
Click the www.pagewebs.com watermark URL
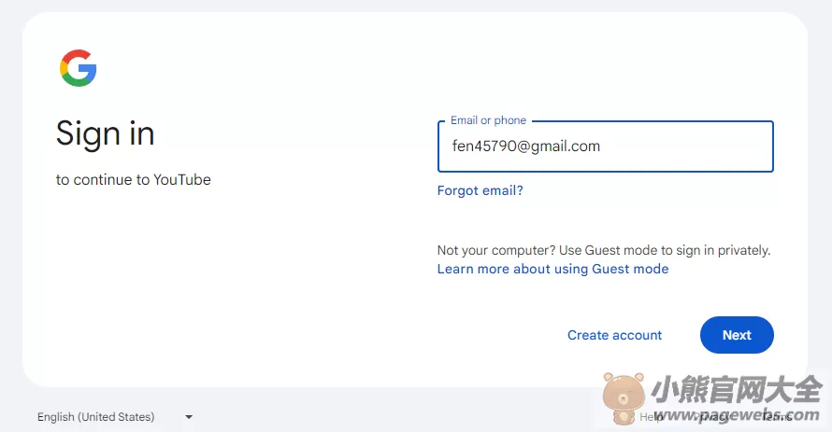point(737,414)
